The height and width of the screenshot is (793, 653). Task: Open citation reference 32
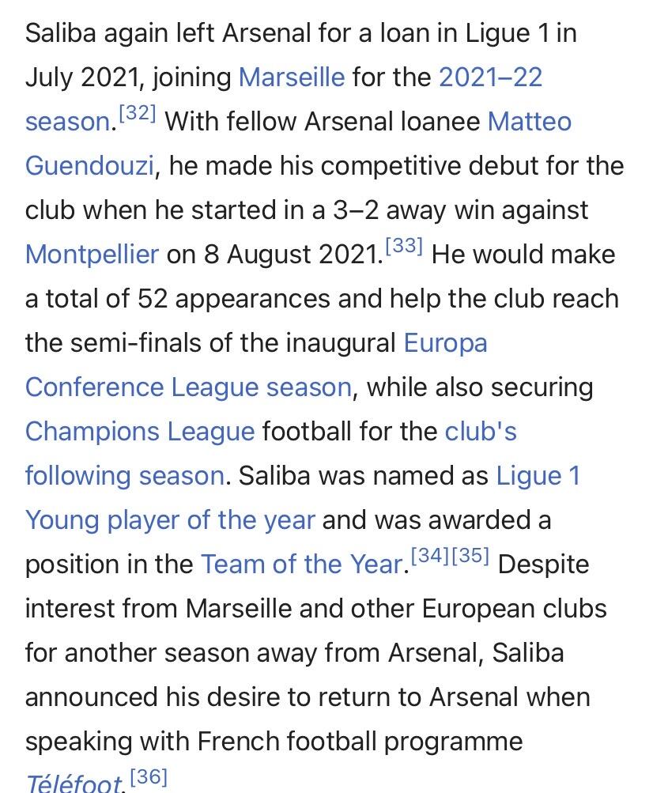click(137, 115)
